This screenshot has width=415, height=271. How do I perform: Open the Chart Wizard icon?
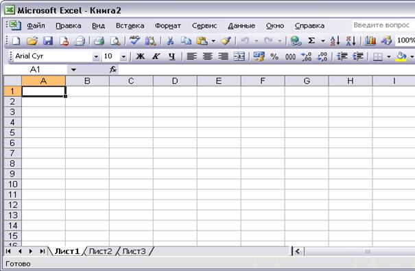click(x=370, y=40)
